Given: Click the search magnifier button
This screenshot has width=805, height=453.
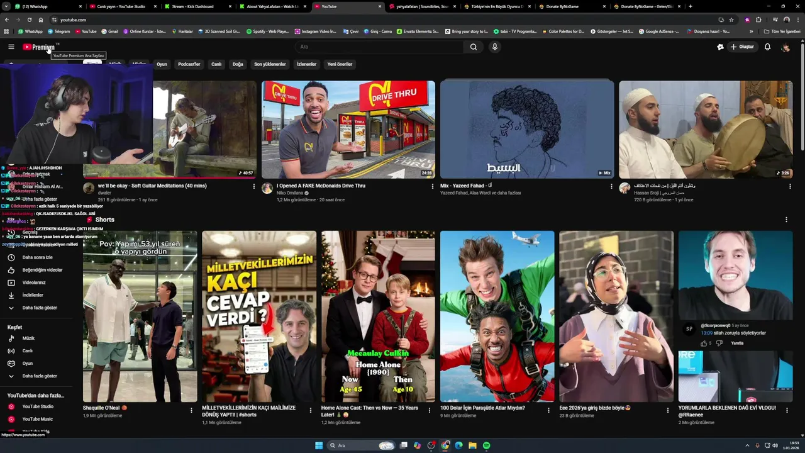Looking at the screenshot, I should point(474,47).
